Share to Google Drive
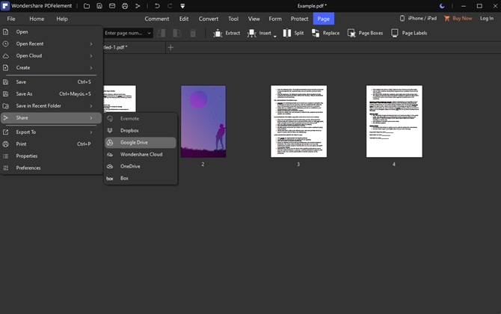This screenshot has width=501, height=314. point(141,143)
